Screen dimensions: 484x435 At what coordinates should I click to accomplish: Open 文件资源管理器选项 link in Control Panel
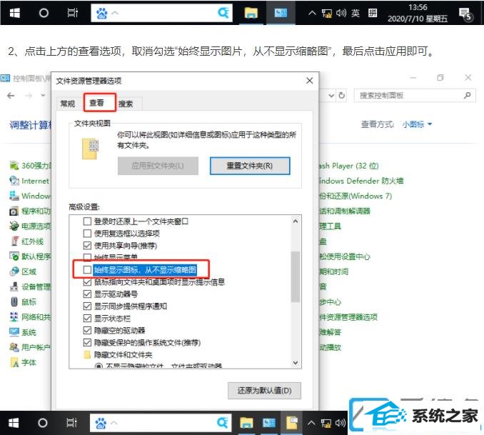point(348,317)
